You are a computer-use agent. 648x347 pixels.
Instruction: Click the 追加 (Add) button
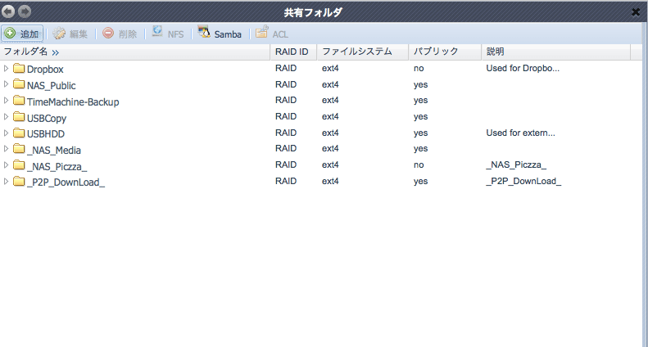22,34
